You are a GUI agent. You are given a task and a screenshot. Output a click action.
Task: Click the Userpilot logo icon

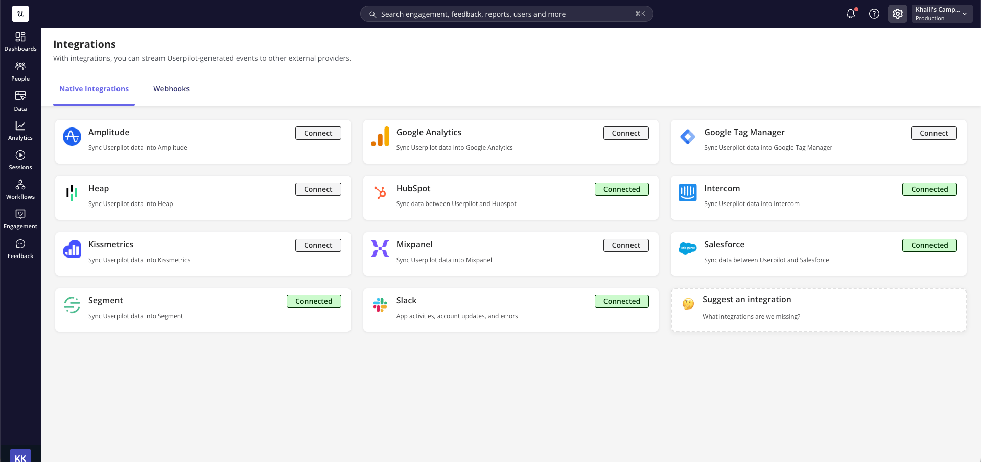tap(20, 14)
